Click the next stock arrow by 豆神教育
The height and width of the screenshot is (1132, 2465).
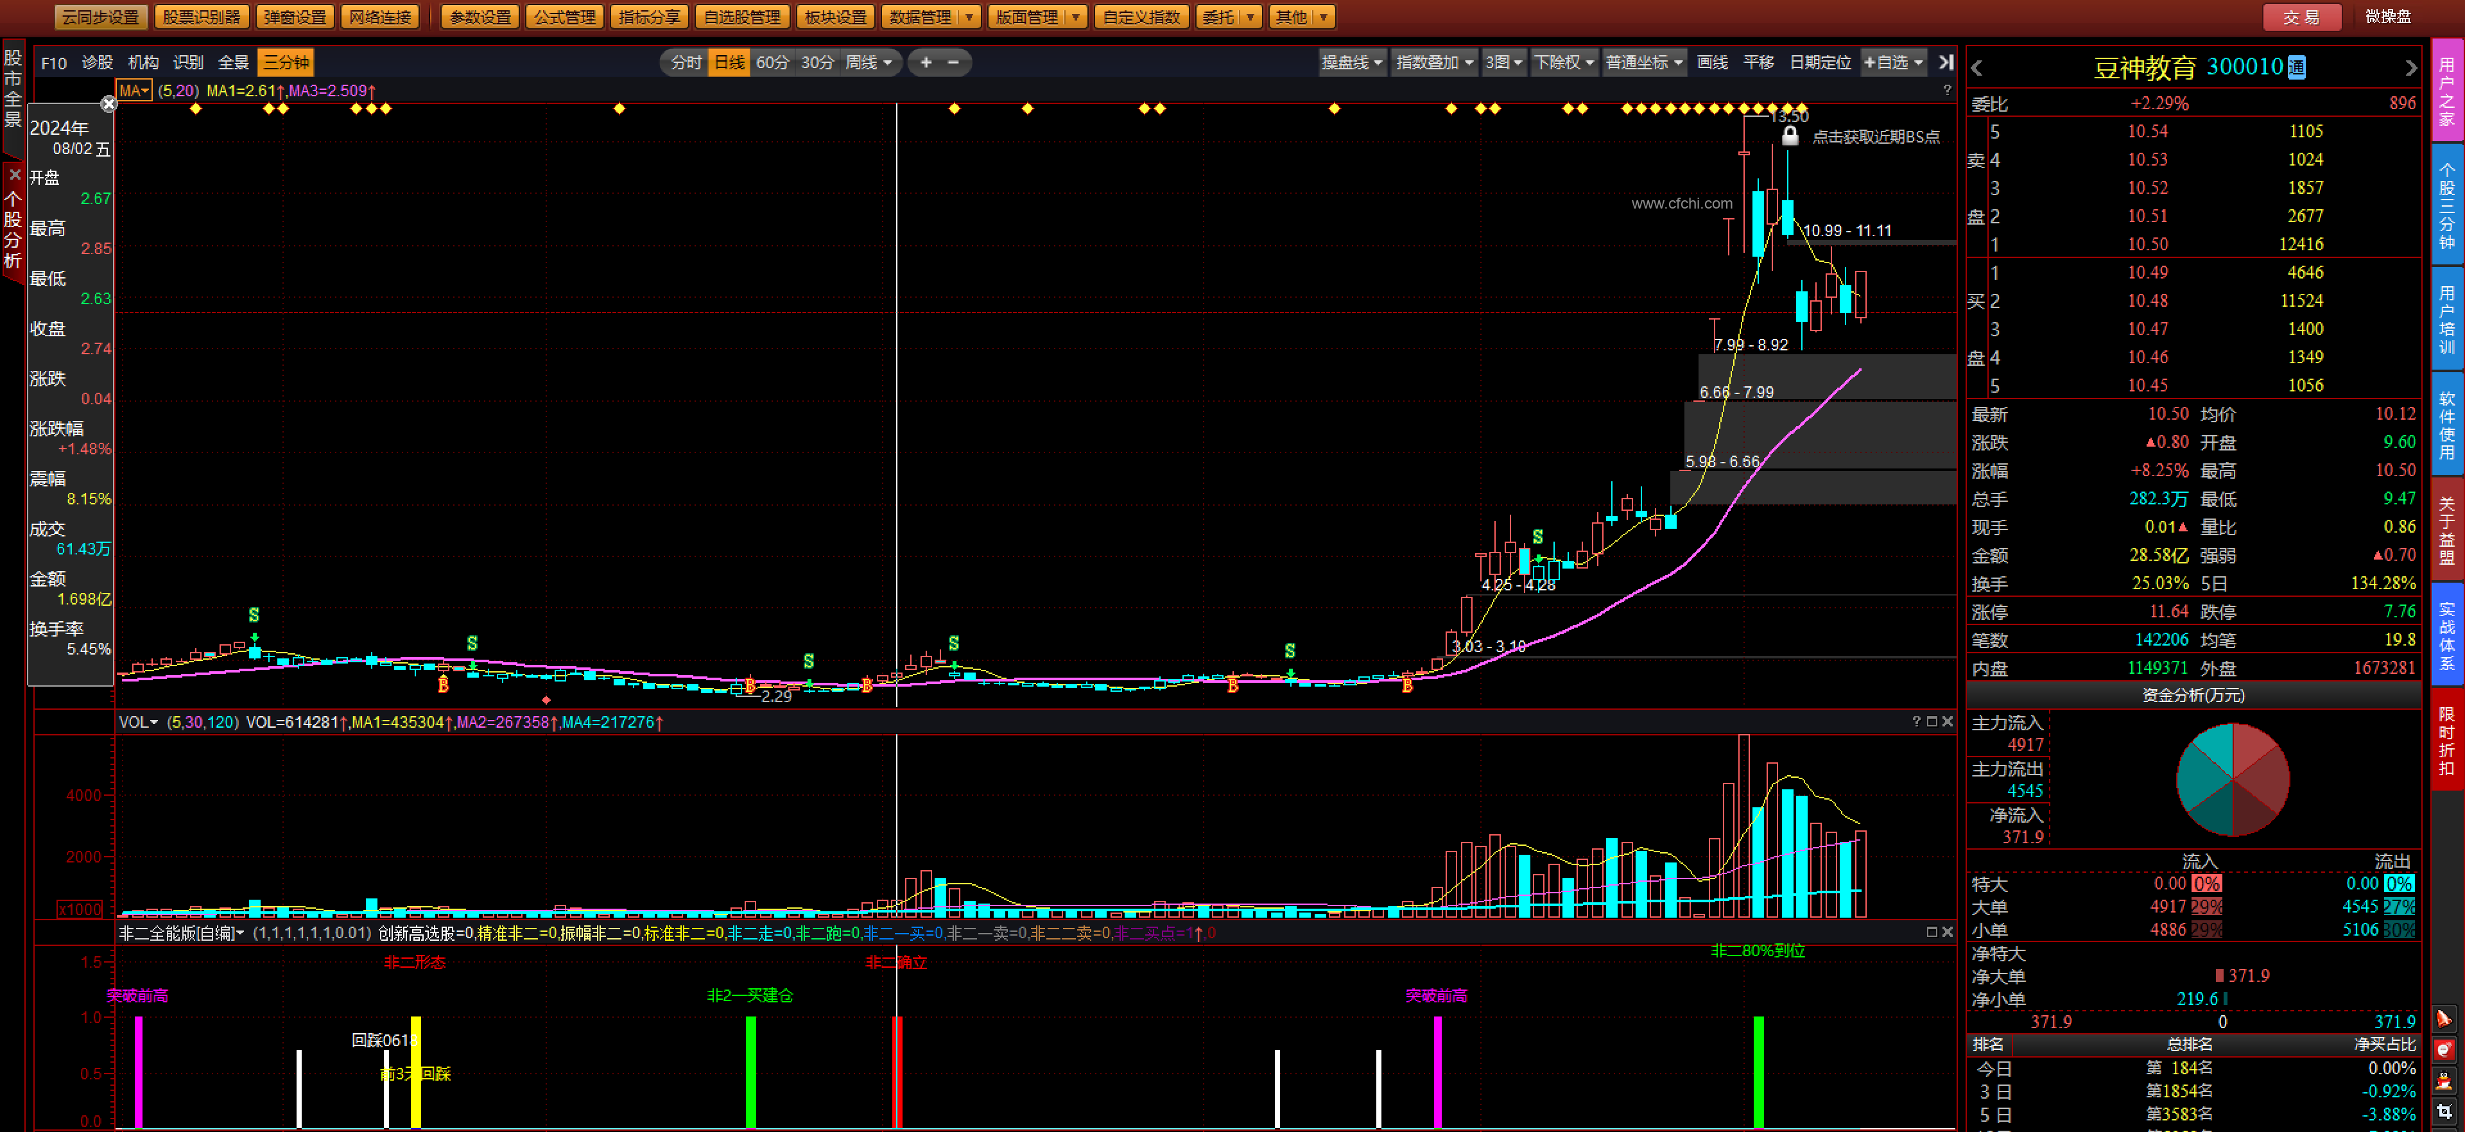tap(2410, 68)
